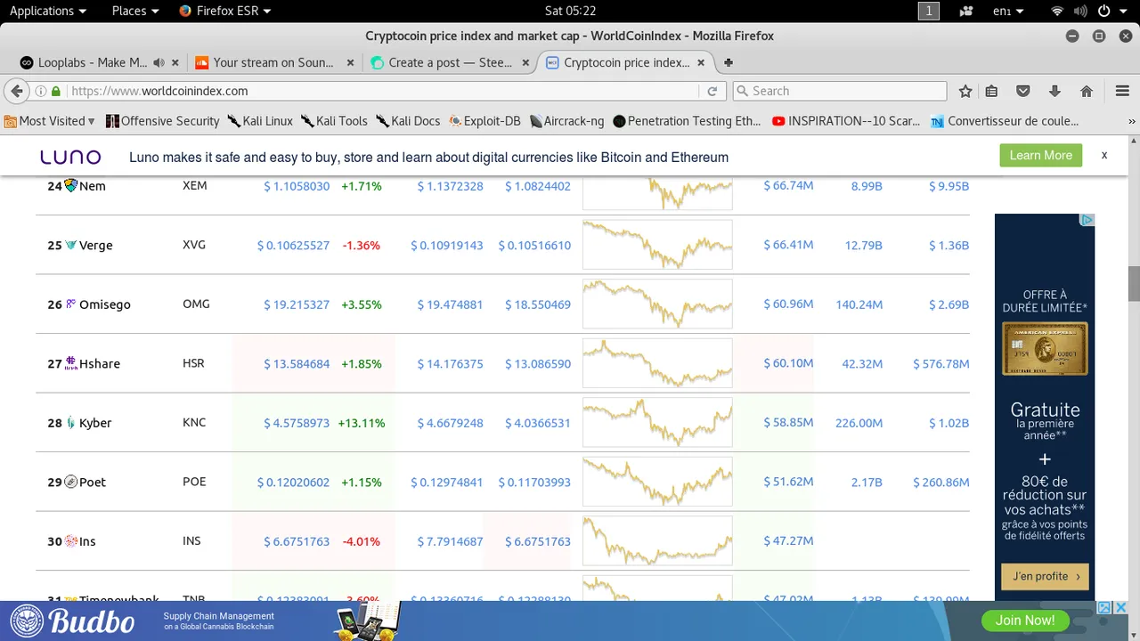This screenshot has width=1140, height=641.
Task: Open the volume speaker icon in top bar
Action: tap(1080, 11)
